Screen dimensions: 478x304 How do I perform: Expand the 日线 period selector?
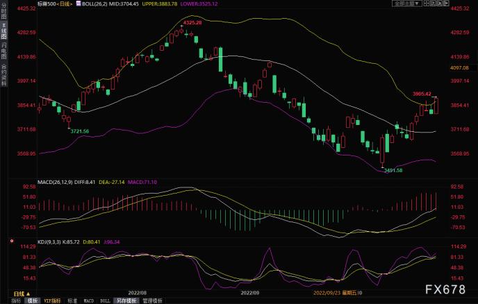22,294
